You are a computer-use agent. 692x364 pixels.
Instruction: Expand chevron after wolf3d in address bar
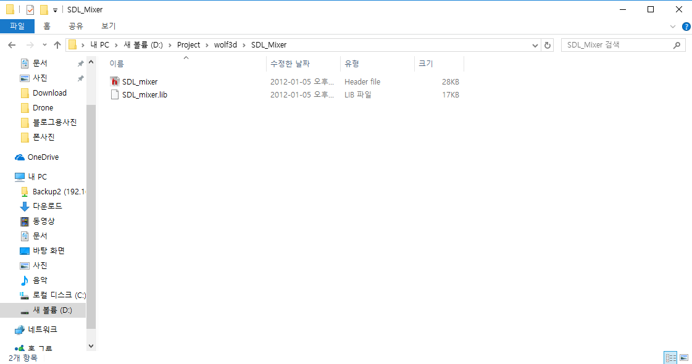[244, 45]
